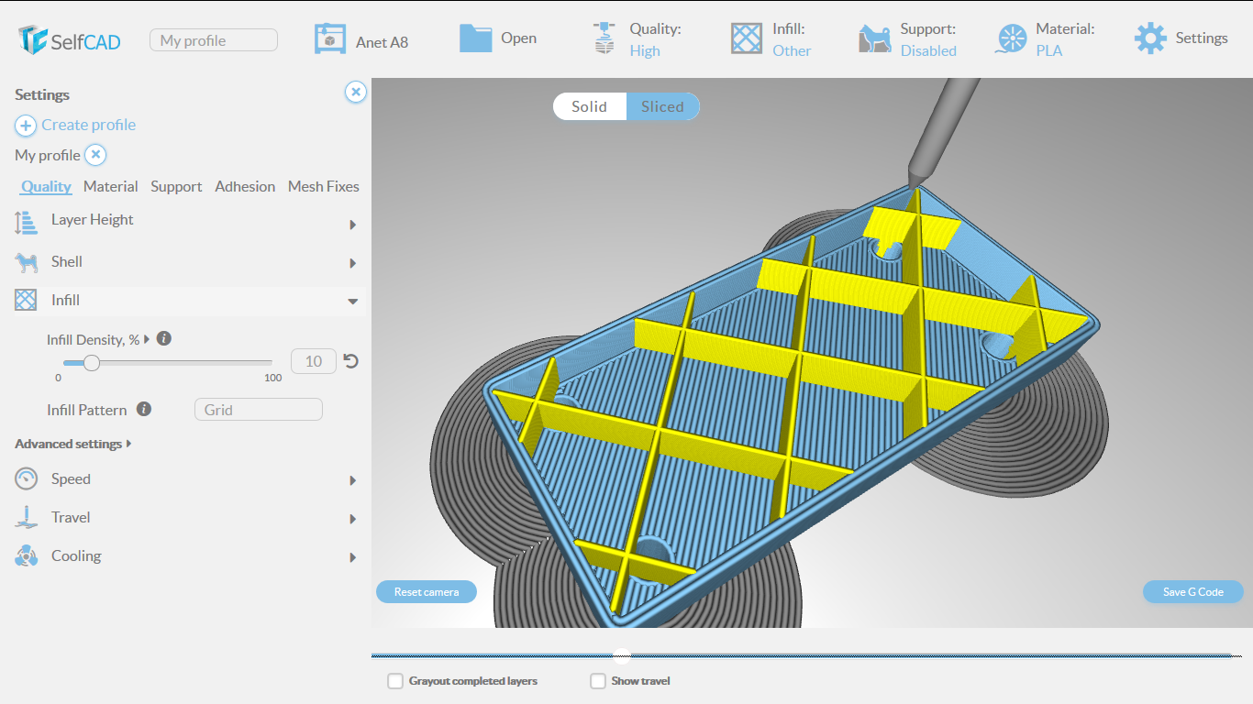Close the Settings panel with the X icon
Viewport: 1253px width, 704px height.
click(x=356, y=92)
